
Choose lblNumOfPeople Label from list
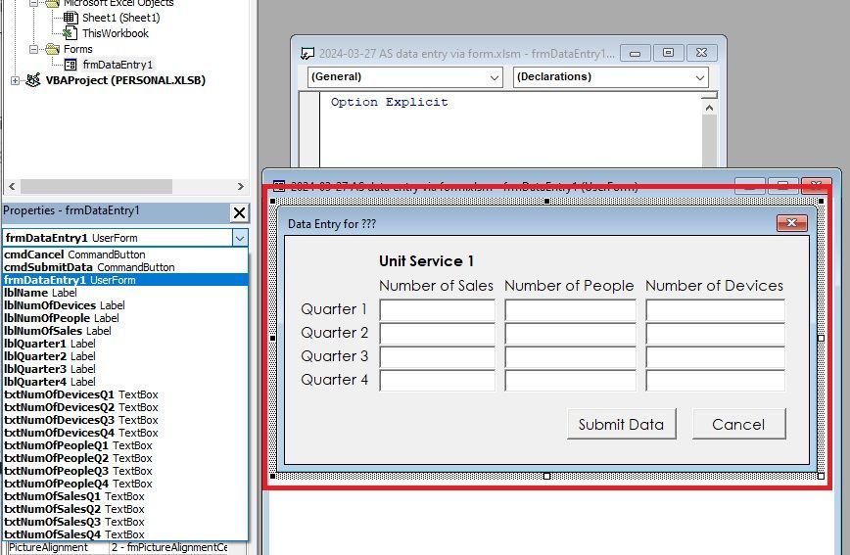click(125, 318)
